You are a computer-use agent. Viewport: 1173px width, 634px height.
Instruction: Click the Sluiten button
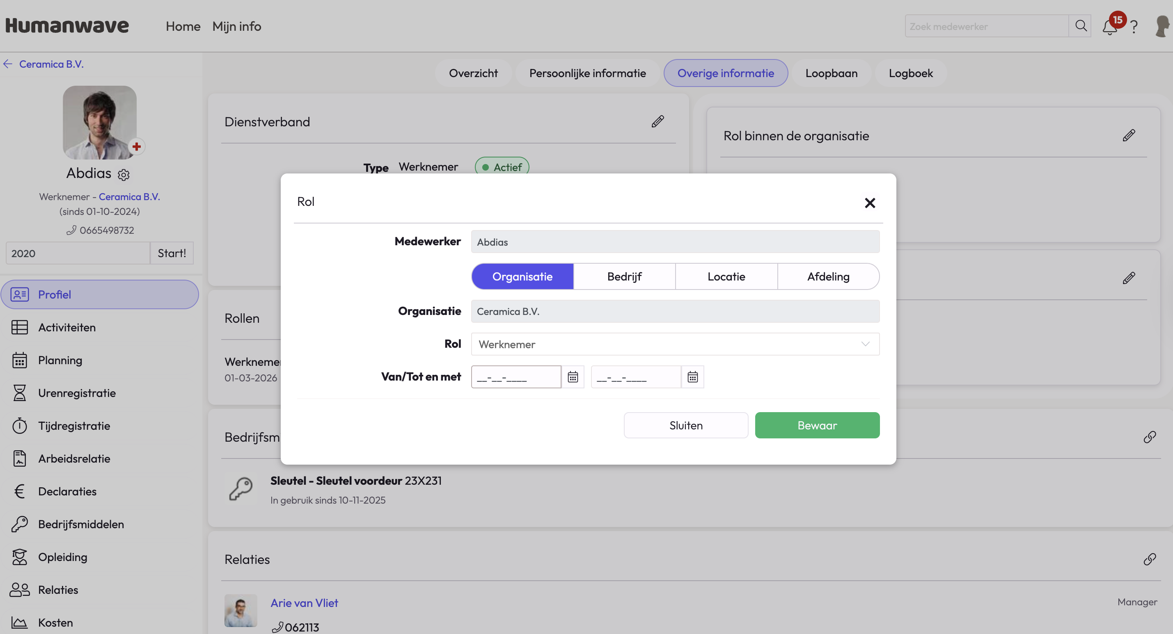click(685, 425)
